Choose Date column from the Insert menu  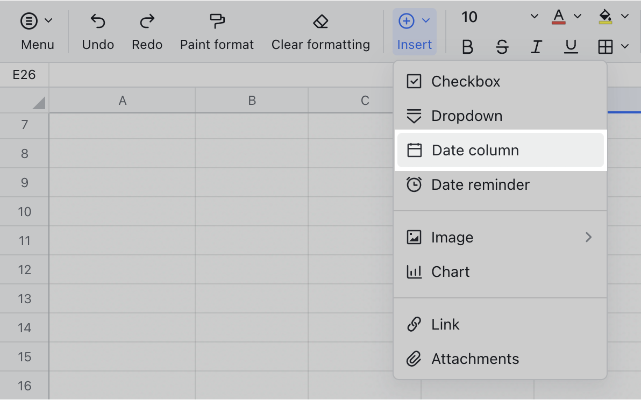coord(475,150)
